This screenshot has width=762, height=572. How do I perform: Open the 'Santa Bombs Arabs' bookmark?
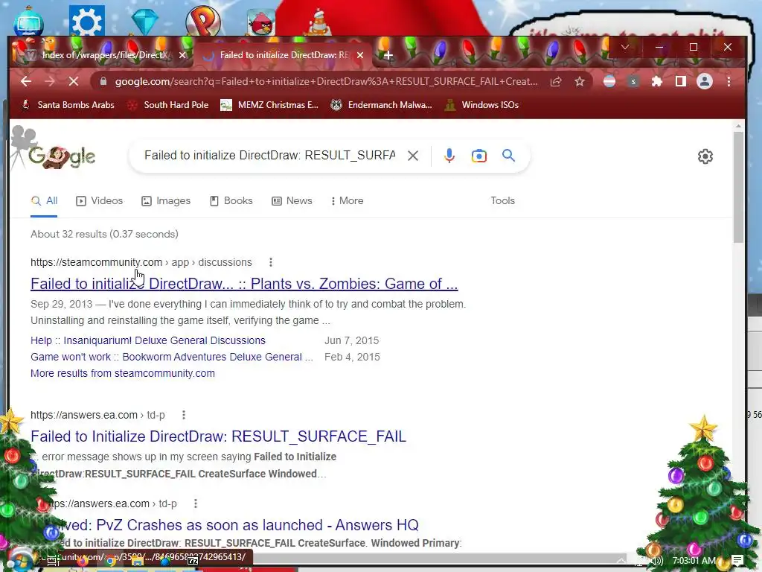point(68,105)
